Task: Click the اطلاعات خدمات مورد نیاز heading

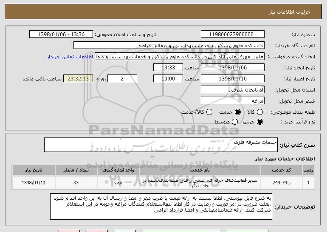Action: click(x=285, y=159)
